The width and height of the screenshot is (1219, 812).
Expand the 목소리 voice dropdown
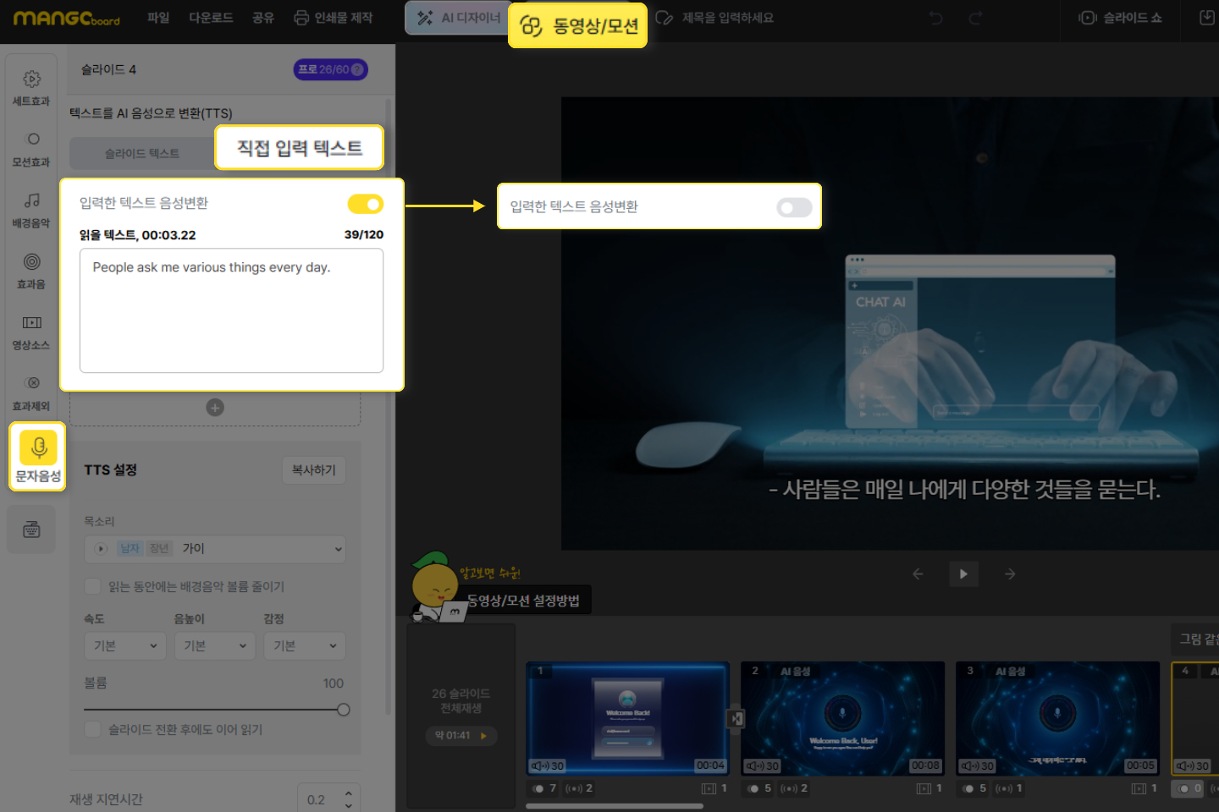[x=215, y=549]
